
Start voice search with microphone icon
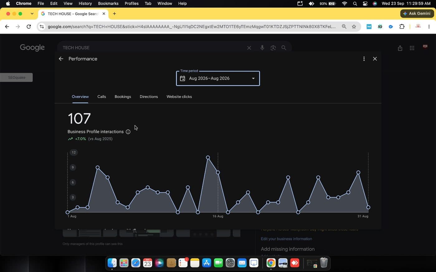click(x=262, y=48)
